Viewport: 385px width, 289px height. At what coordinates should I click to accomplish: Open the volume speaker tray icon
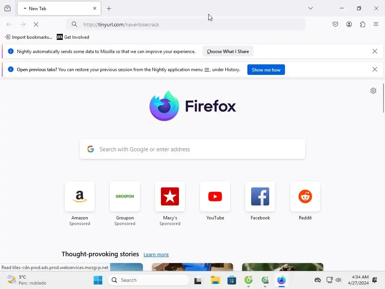click(338, 280)
